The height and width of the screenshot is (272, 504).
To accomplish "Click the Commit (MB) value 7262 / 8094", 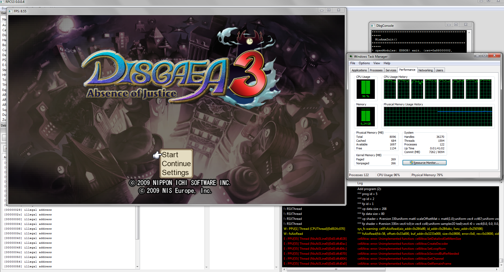I will pyautogui.click(x=437, y=152).
